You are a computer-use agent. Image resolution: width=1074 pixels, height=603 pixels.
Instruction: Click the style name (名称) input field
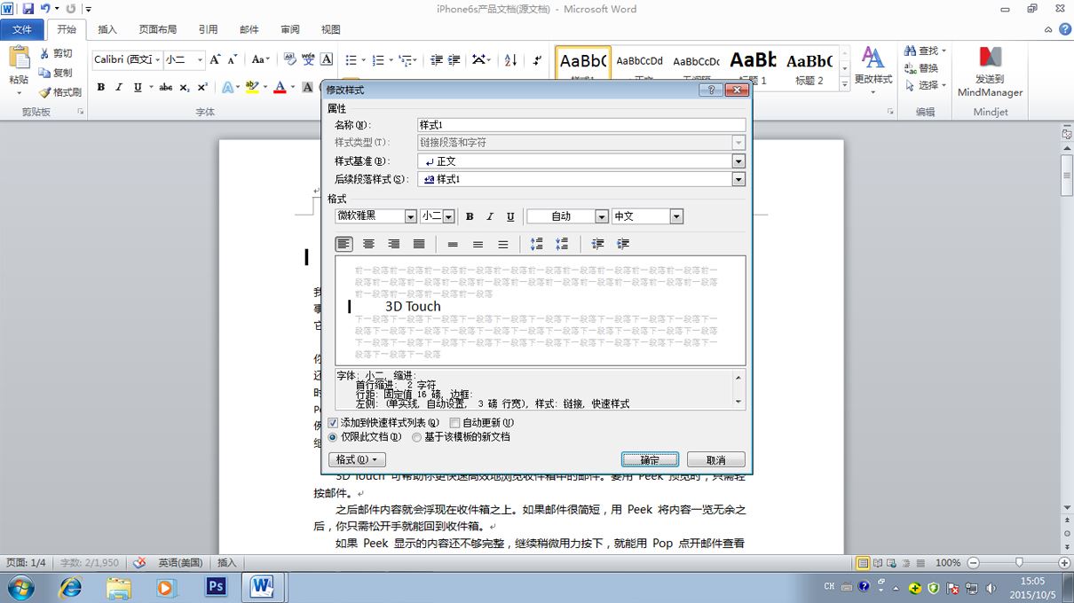click(581, 125)
